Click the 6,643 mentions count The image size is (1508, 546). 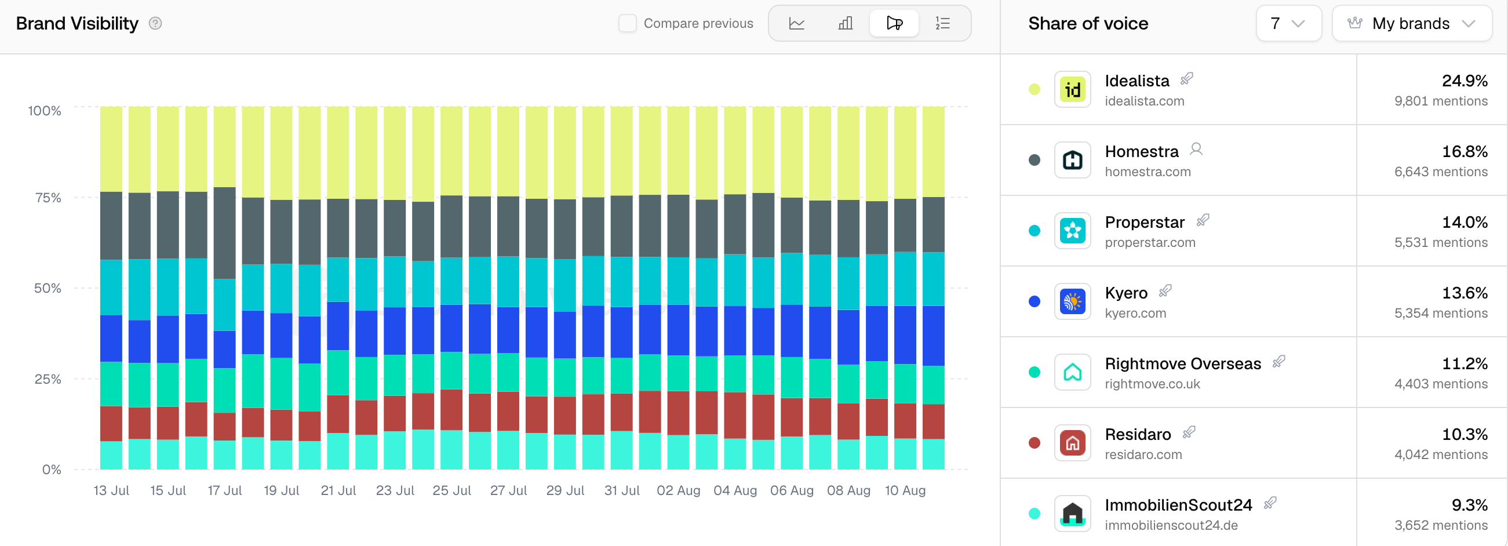1441,172
